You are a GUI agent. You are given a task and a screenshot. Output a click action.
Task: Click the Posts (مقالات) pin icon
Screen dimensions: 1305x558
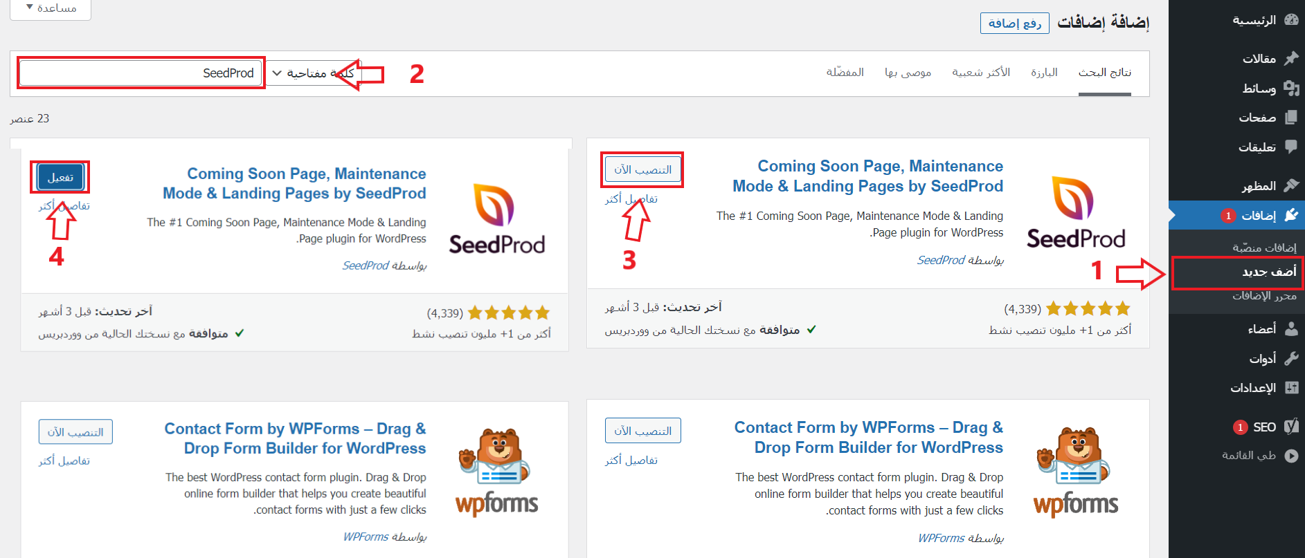click(1291, 59)
